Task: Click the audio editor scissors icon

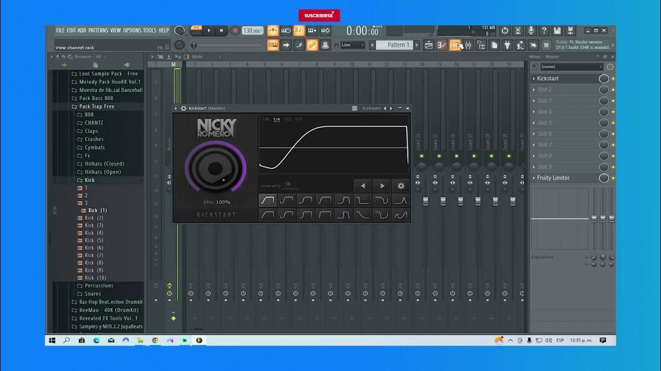Action: pos(518,30)
